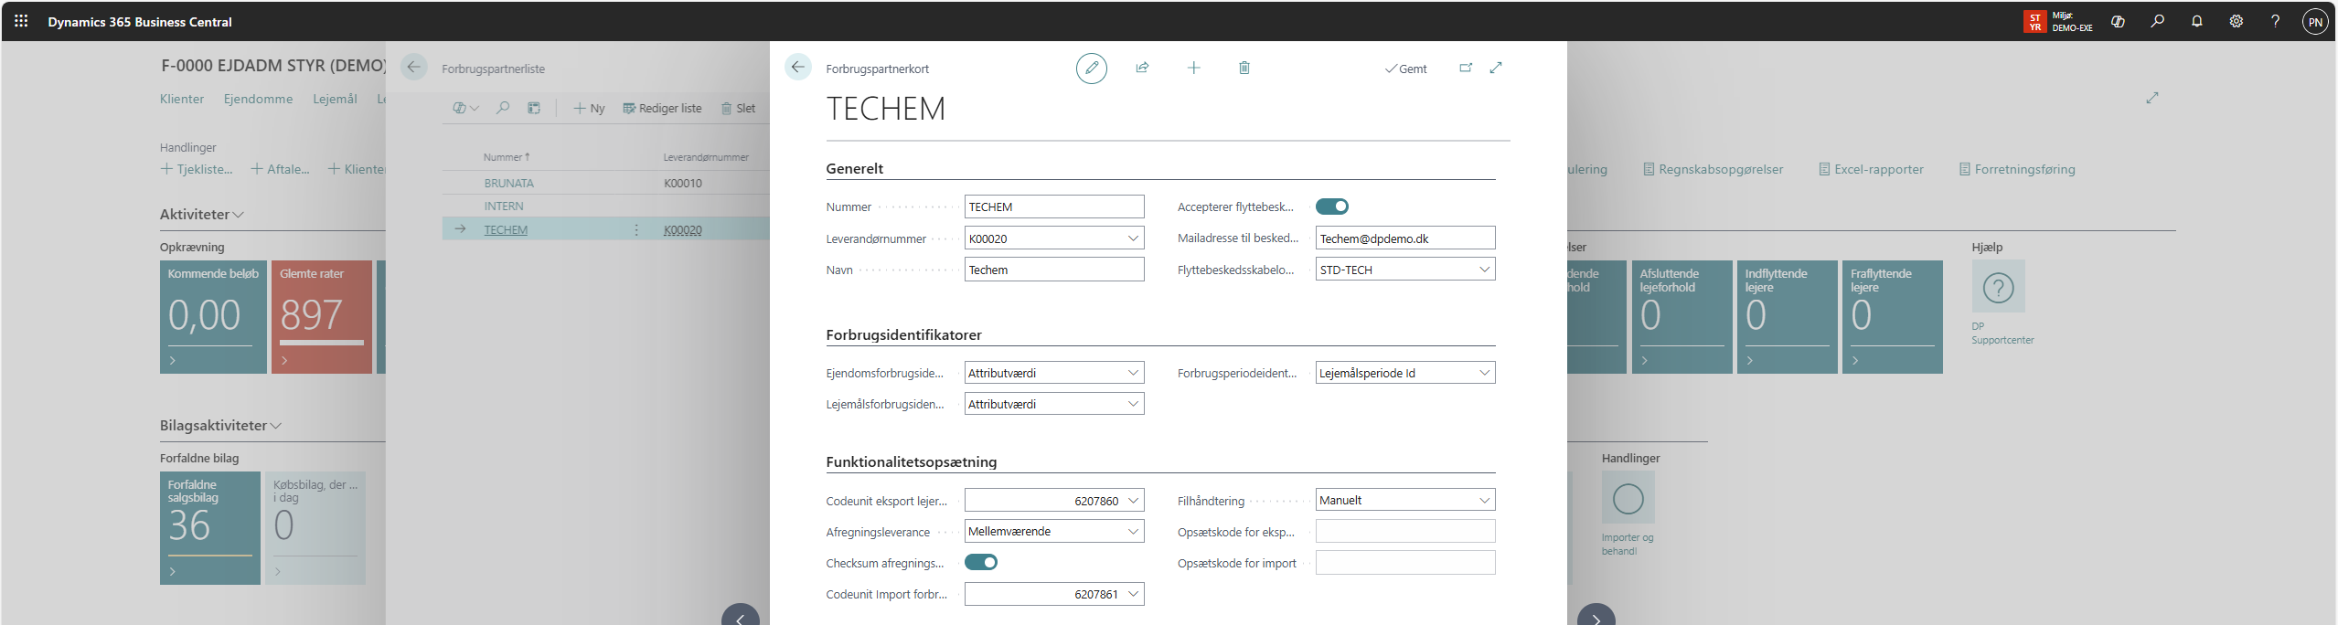Screen dimensions: 2338x625
Task: Collapse the Aktiviteter section
Action: coord(202,214)
